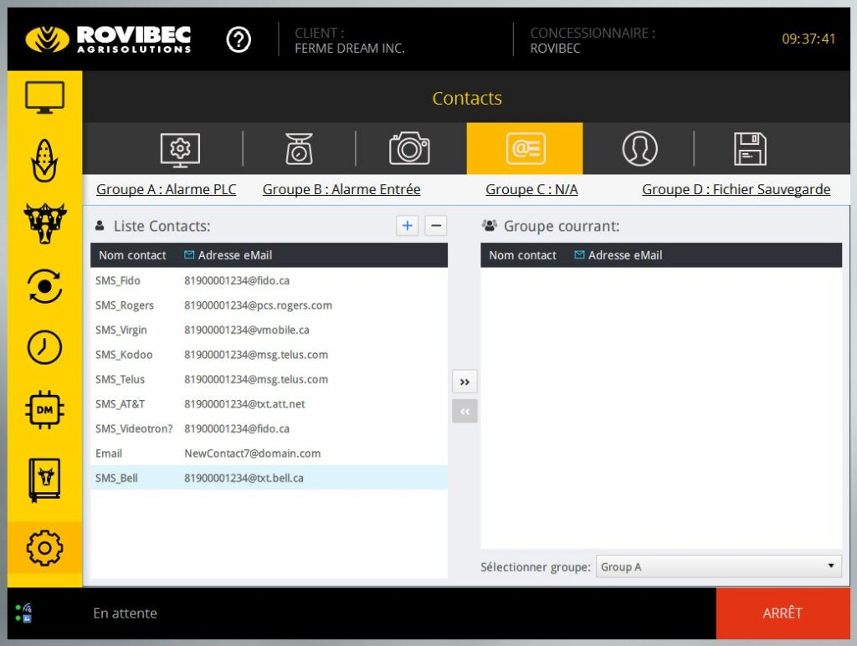This screenshot has width=857, height=646.
Task: Sort Groupe courrant by Nom contact header
Action: coord(522,255)
